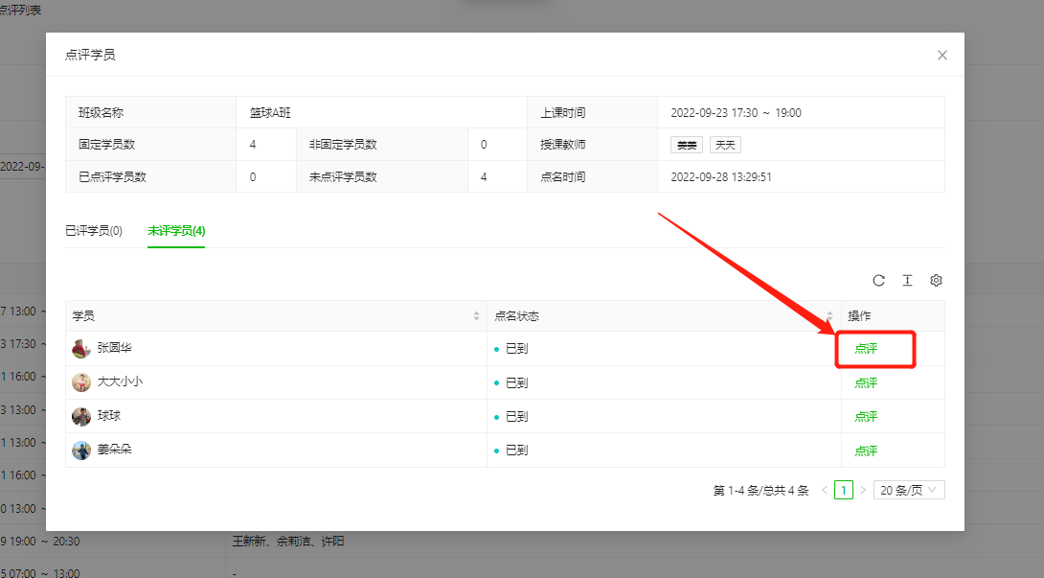Click 点评 for 张圆华
Image resolution: width=1044 pixels, height=578 pixels.
[866, 349]
